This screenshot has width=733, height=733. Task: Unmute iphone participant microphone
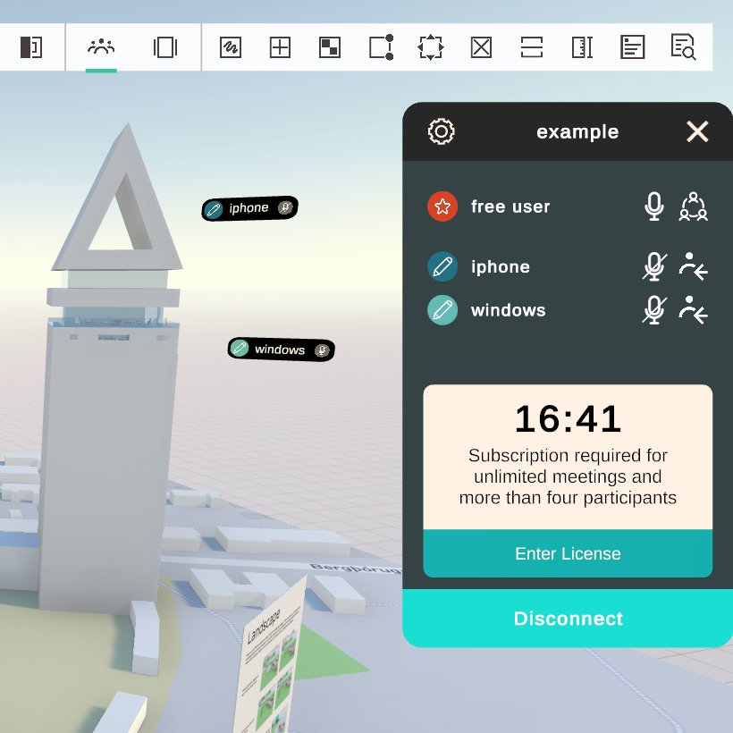coord(654,266)
